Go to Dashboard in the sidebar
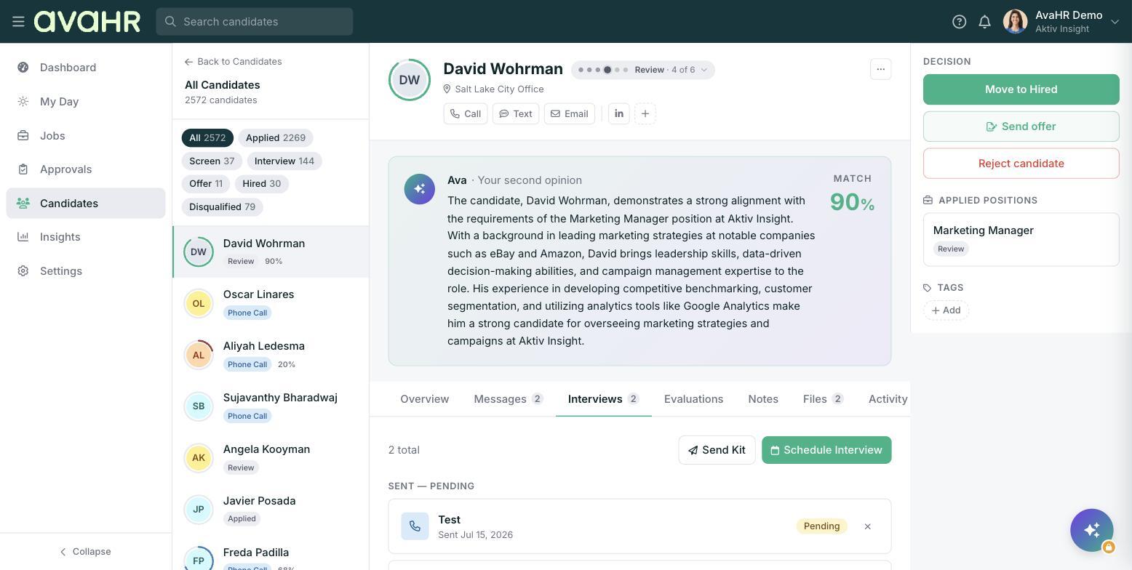The height and width of the screenshot is (570, 1132). click(86, 68)
